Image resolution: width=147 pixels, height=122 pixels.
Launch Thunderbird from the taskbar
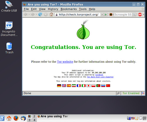pyautogui.click(x=23, y=118)
